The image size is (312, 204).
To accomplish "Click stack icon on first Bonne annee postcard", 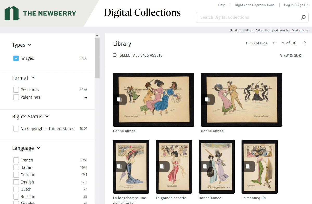I will [x=119, y=100].
